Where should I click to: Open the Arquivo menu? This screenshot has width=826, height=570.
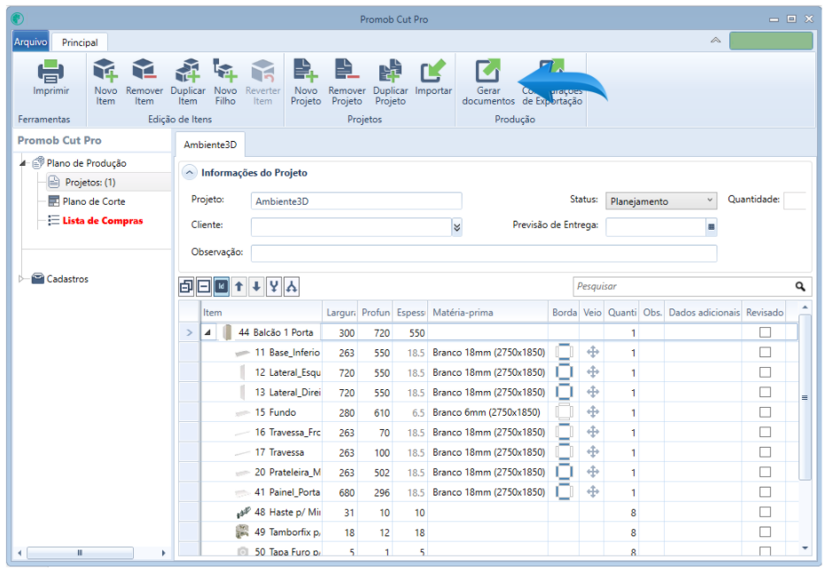[30, 42]
